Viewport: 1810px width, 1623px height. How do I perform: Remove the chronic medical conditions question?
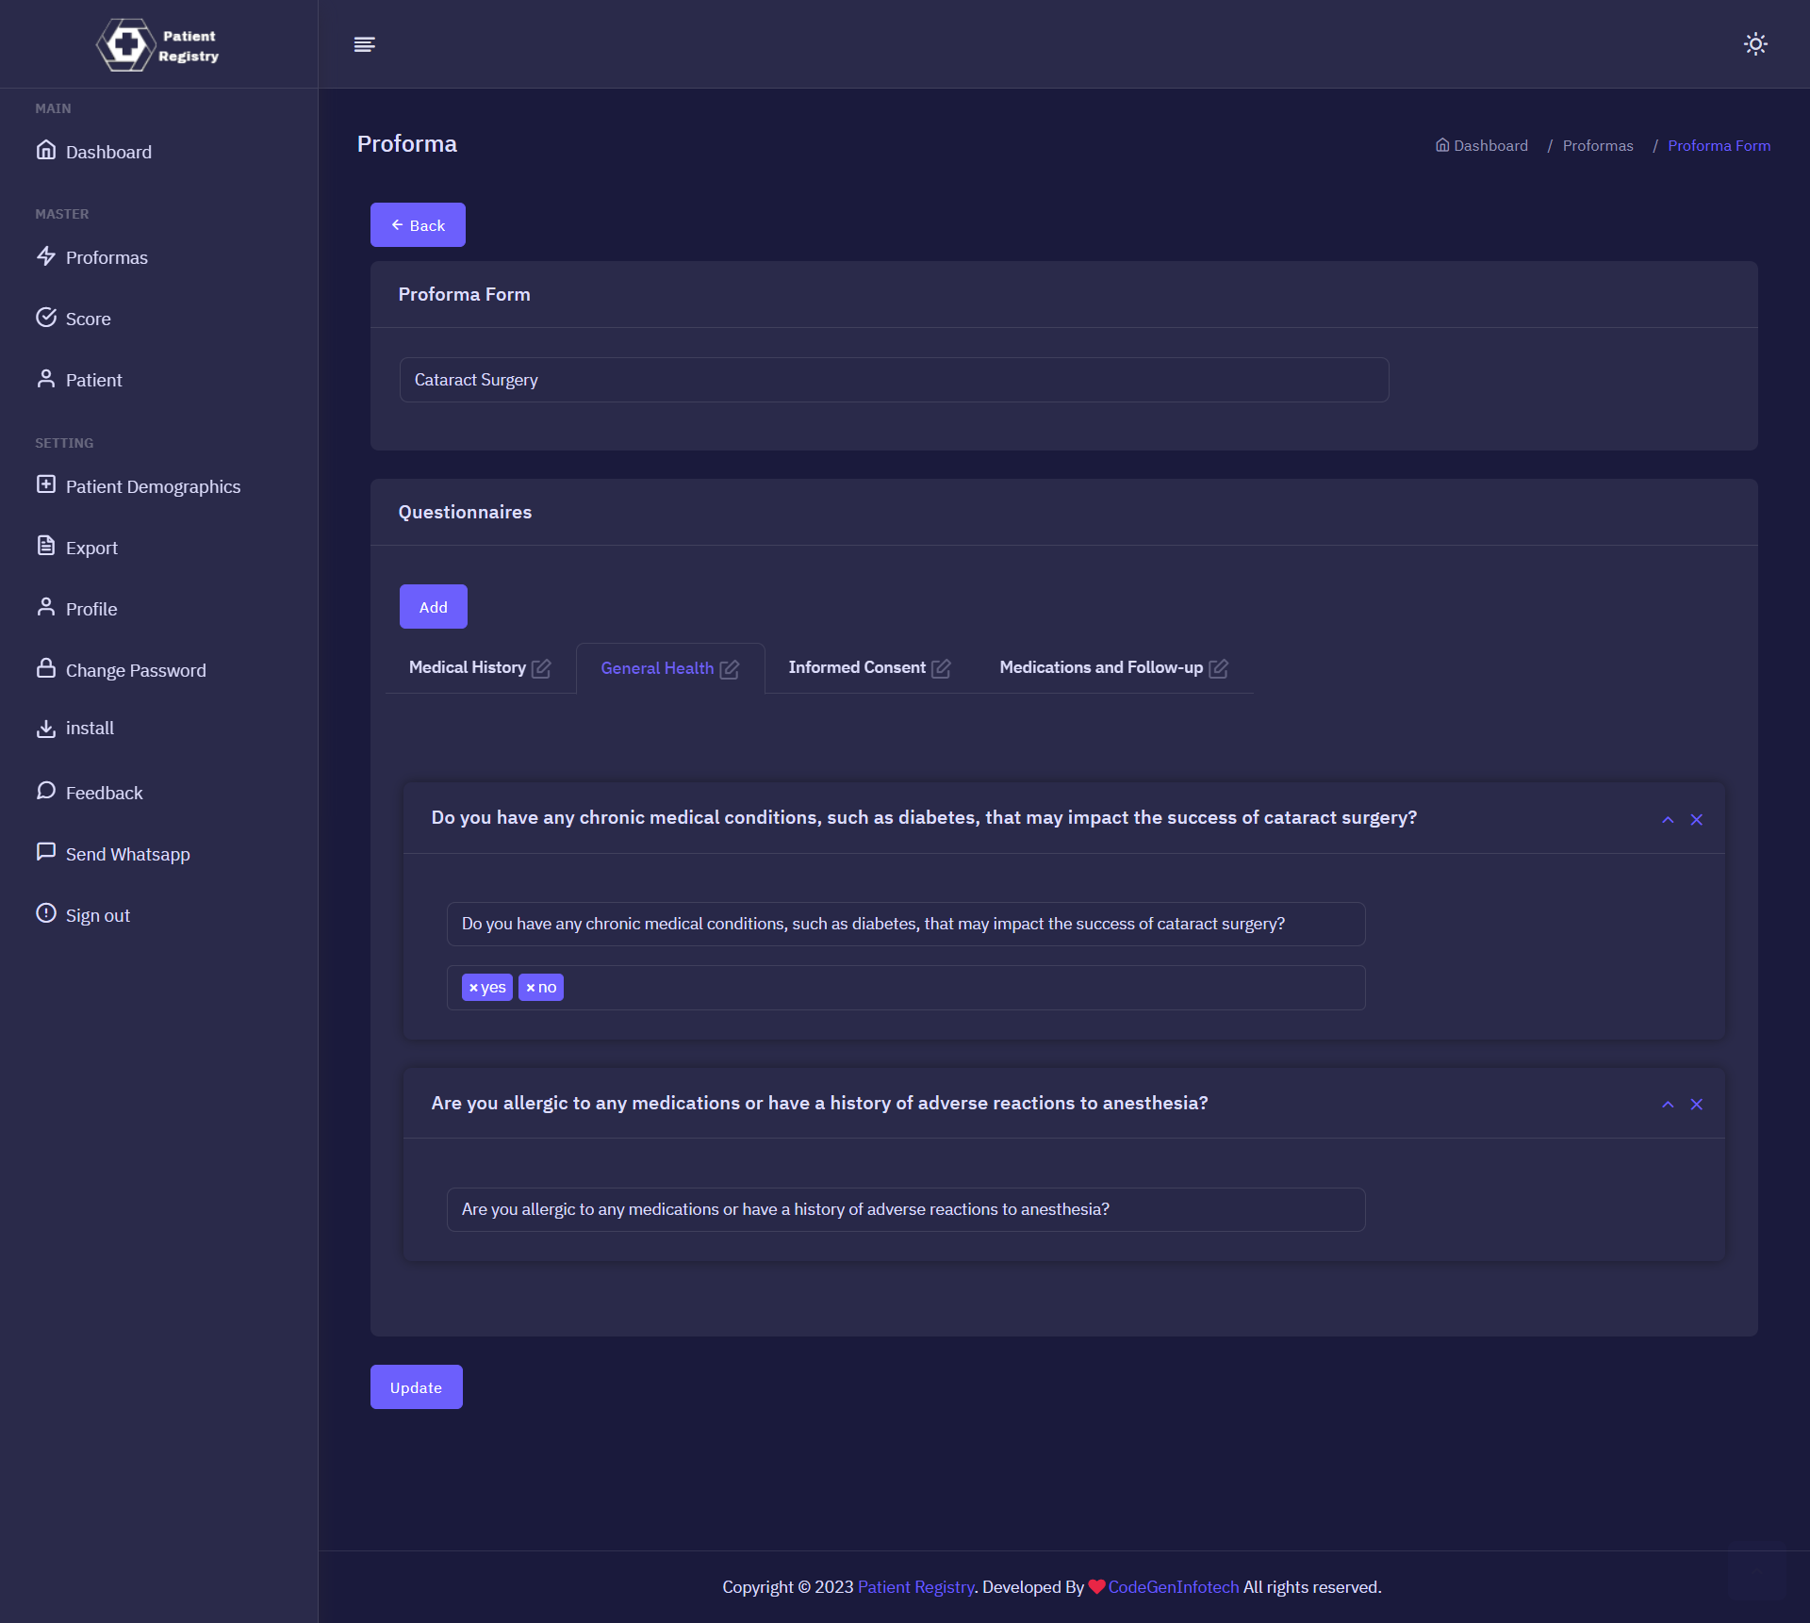(1696, 820)
